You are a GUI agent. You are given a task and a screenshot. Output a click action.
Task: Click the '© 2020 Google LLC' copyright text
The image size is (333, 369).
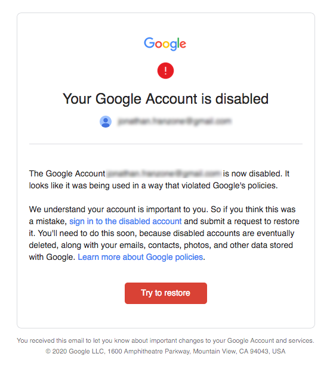coord(75,351)
